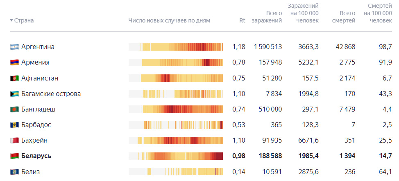This screenshot has width=399, height=181.
Task: Toggle sort arrow next to Страна
Action: (x=11, y=20)
